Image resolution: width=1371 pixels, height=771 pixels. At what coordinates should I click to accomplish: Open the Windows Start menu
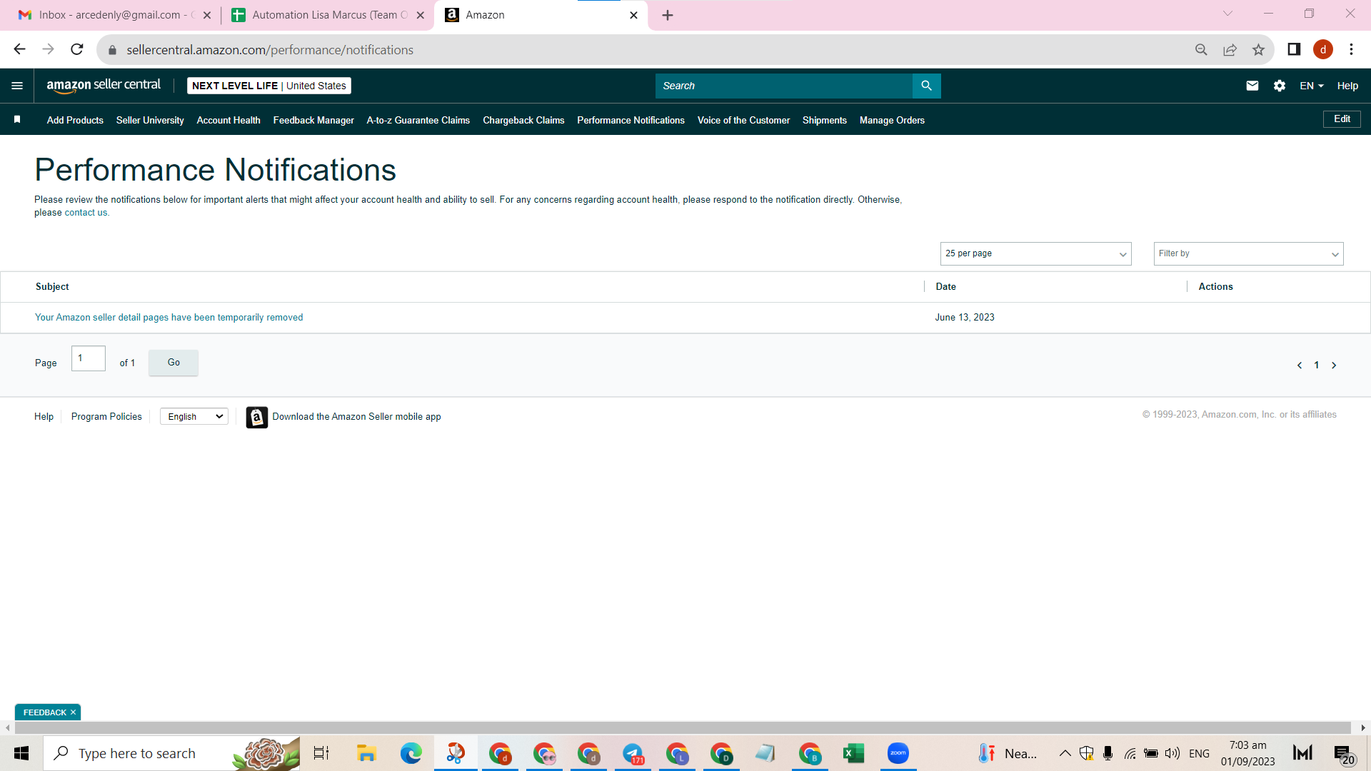[21, 753]
